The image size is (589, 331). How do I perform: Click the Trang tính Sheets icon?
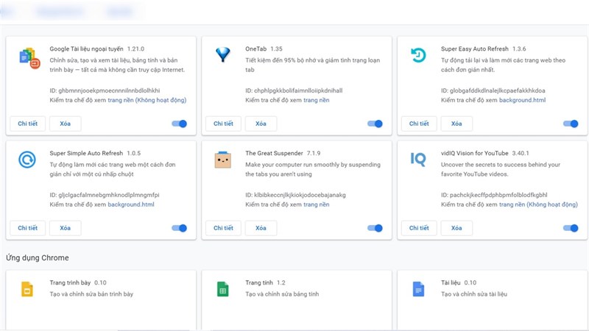(223, 289)
